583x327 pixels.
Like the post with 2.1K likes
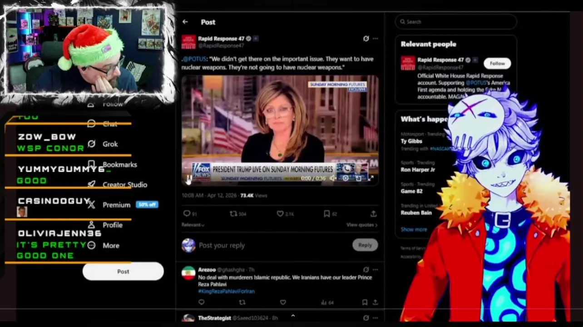(286, 213)
